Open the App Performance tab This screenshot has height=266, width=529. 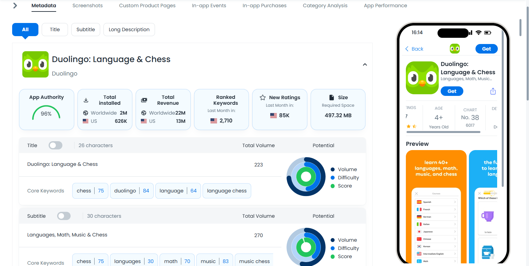pyautogui.click(x=385, y=6)
